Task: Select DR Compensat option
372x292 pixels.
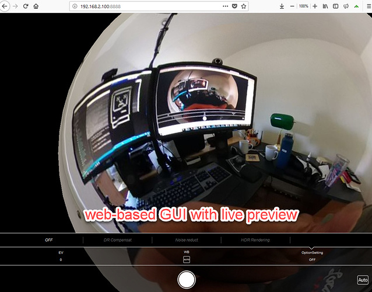Action: tap(117, 240)
